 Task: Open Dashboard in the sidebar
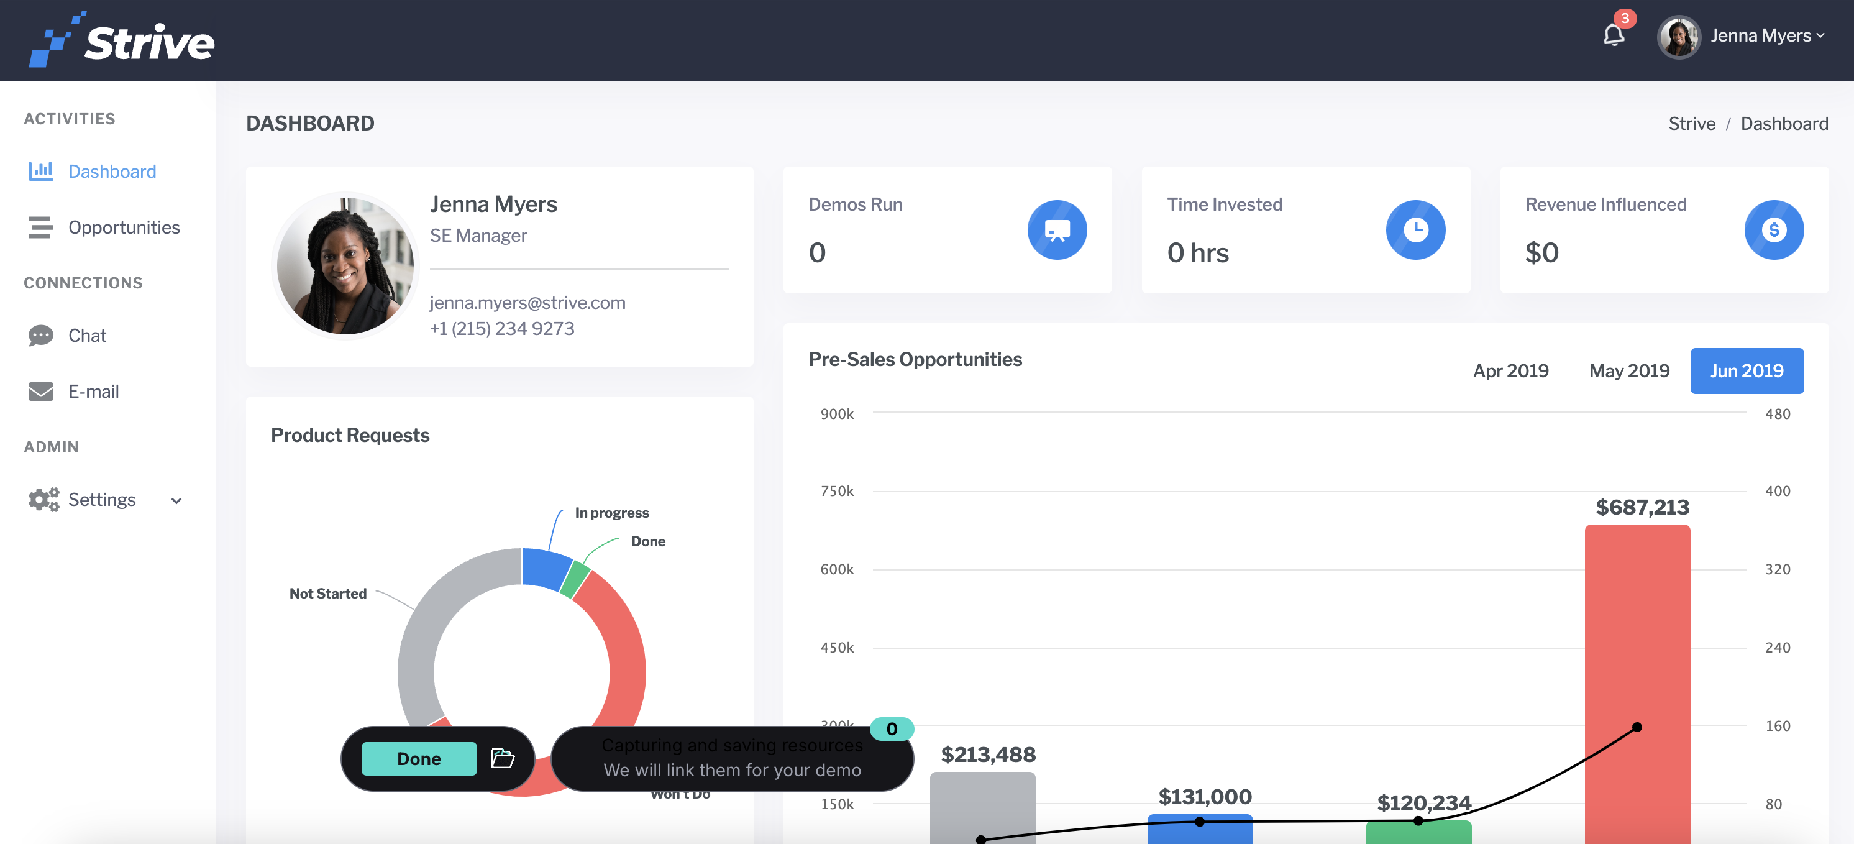tap(112, 172)
